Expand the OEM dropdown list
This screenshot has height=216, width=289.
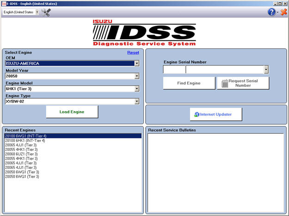pos(137,63)
